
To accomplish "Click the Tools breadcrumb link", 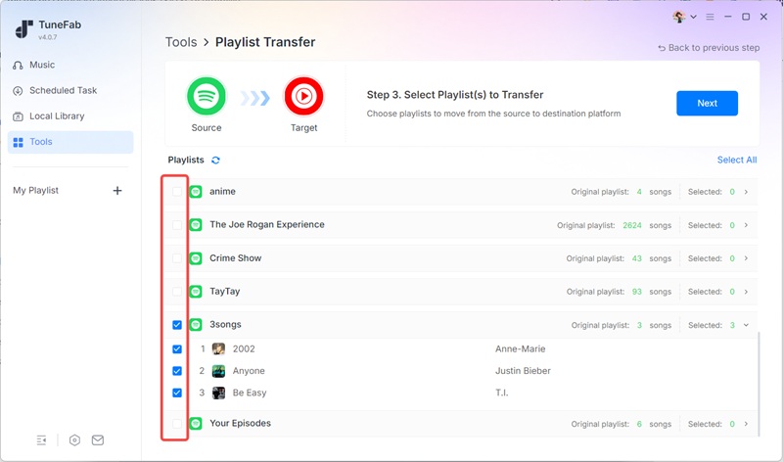I will point(181,42).
